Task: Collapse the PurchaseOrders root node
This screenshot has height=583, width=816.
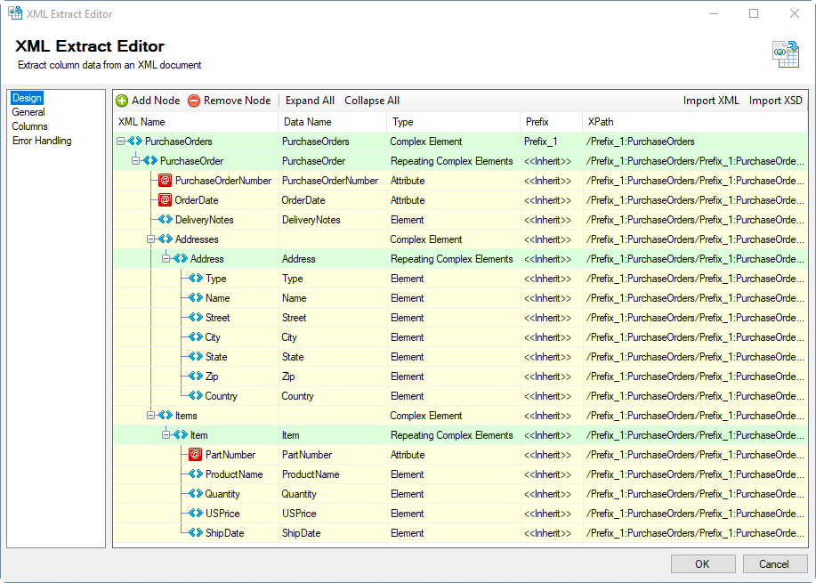Action: pyautogui.click(x=121, y=141)
